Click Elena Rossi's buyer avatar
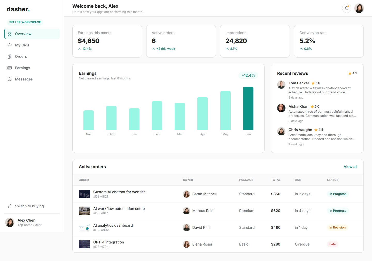The width and height of the screenshot is (372, 261). point(187,244)
